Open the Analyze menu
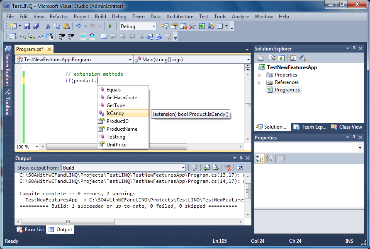The image size is (370, 249). (241, 17)
